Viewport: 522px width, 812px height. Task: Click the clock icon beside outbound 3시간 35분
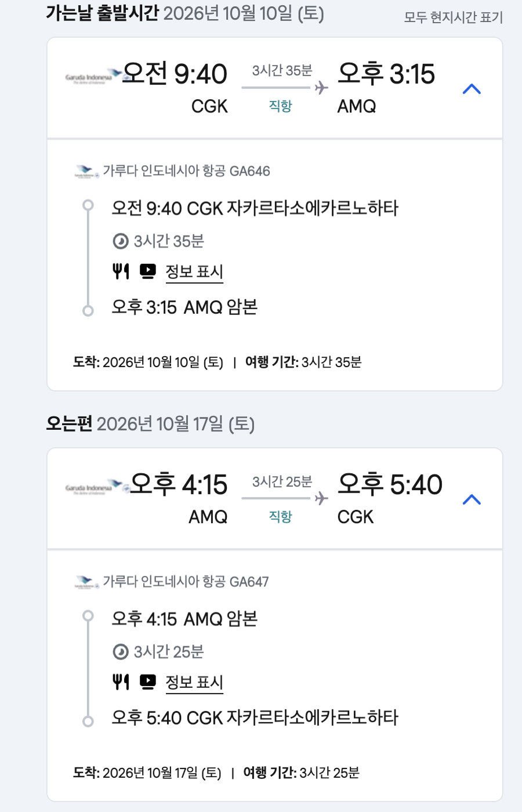121,241
